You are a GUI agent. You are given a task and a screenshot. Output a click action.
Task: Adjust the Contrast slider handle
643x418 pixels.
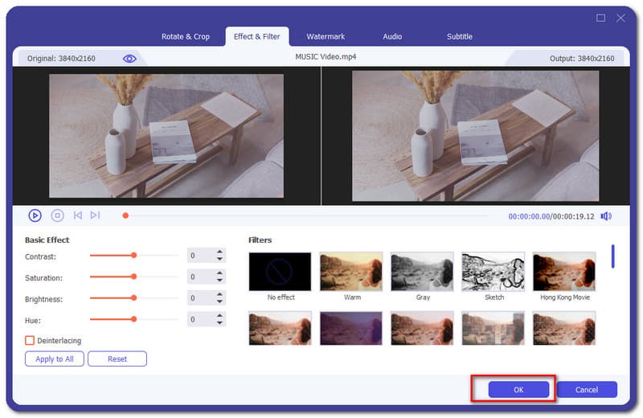tap(133, 255)
